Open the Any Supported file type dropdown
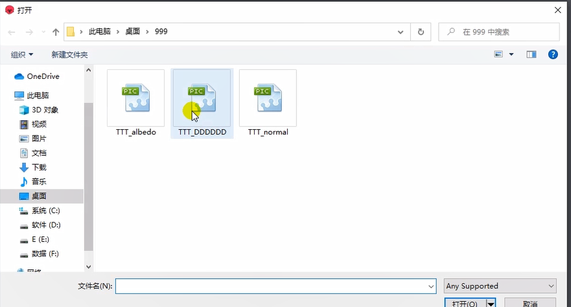The width and height of the screenshot is (571, 307). (500, 286)
